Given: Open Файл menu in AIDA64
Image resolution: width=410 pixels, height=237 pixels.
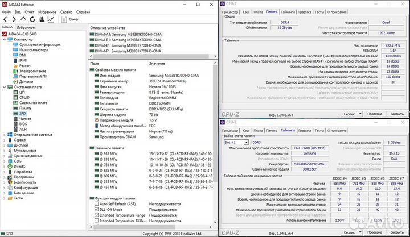Looking at the screenshot, I should (x=6, y=12).
